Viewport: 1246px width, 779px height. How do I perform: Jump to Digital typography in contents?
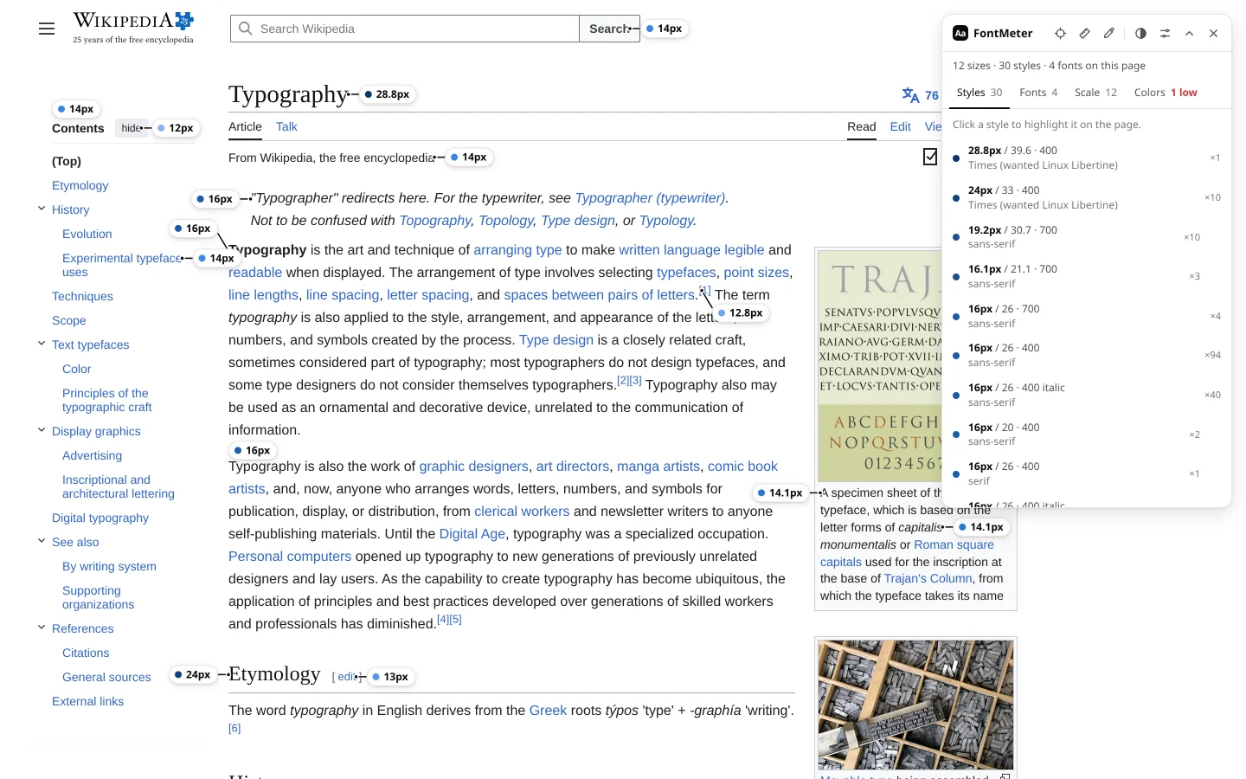(x=100, y=518)
